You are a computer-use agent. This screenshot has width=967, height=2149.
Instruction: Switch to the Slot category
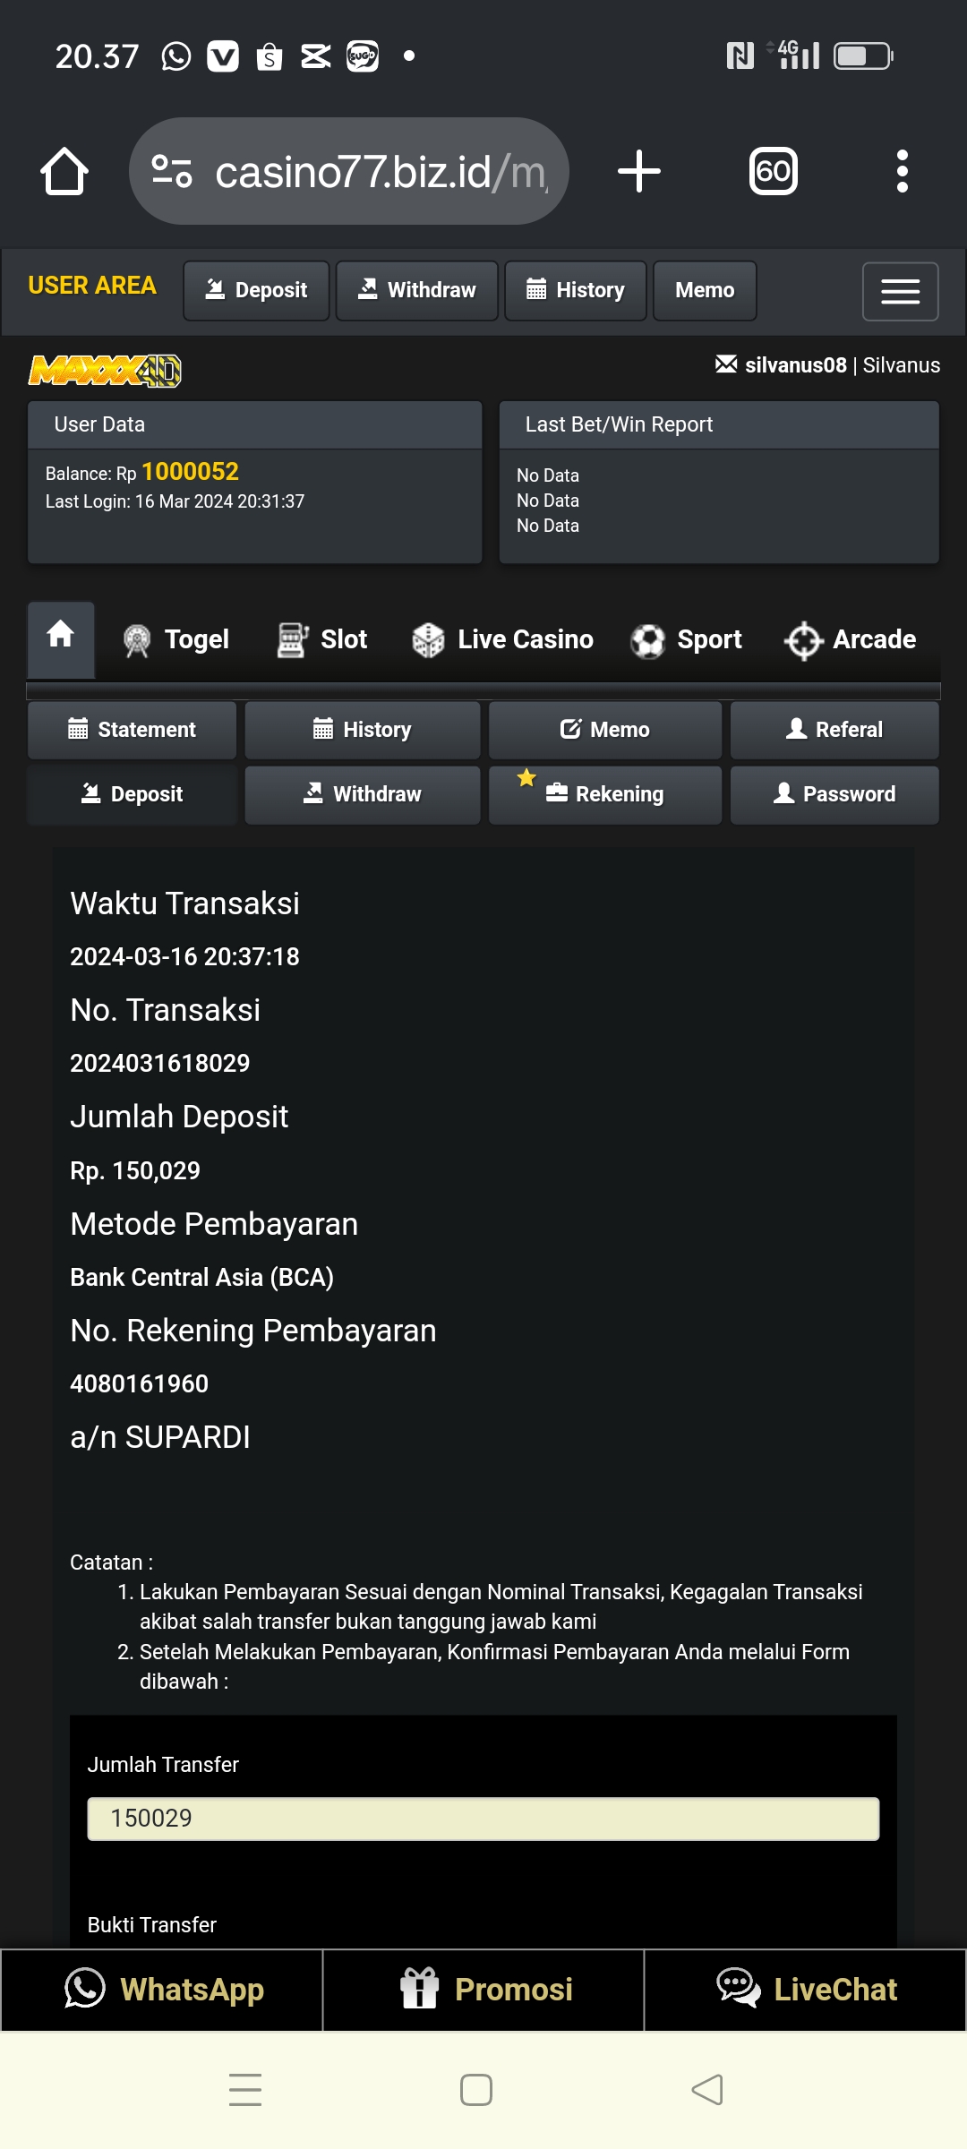[323, 639]
